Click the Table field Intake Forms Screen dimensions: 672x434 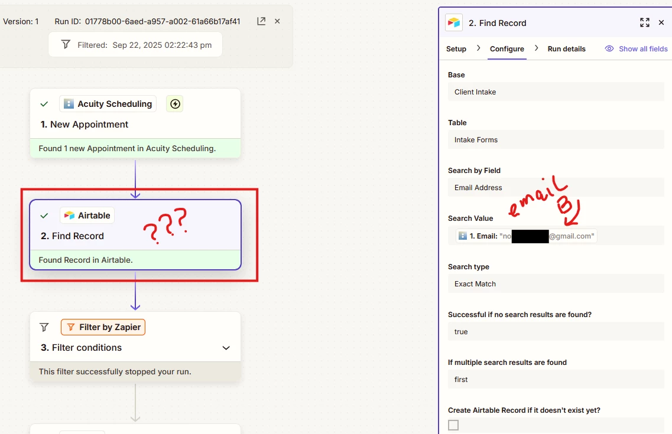(556, 140)
